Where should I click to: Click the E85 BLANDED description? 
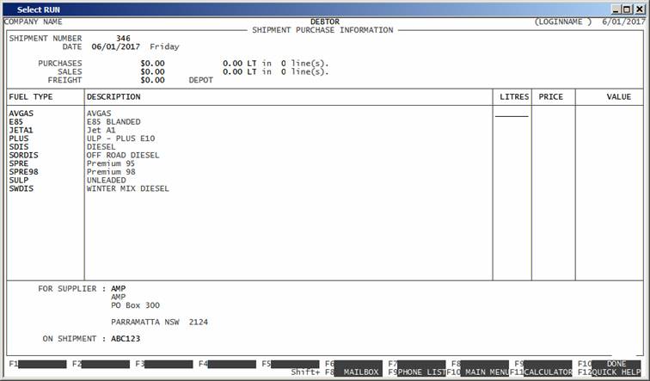[x=113, y=122]
